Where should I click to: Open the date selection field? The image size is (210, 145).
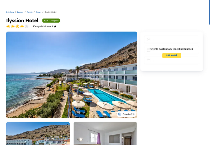point(172,50)
